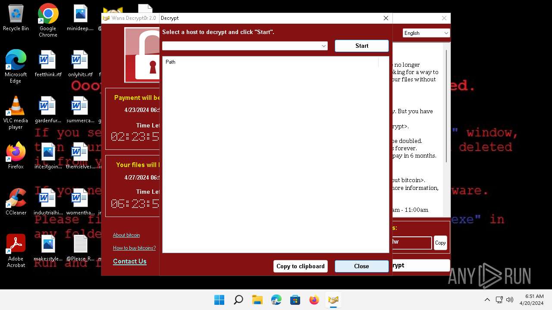
Task: Select the onlyhits.rtf document icon
Action: pyautogui.click(x=80, y=64)
